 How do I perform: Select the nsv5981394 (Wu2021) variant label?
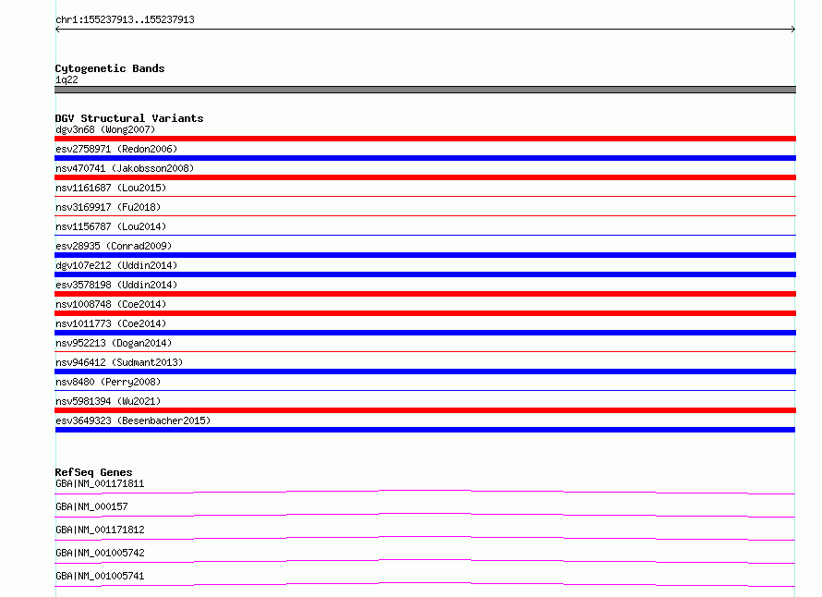point(108,401)
